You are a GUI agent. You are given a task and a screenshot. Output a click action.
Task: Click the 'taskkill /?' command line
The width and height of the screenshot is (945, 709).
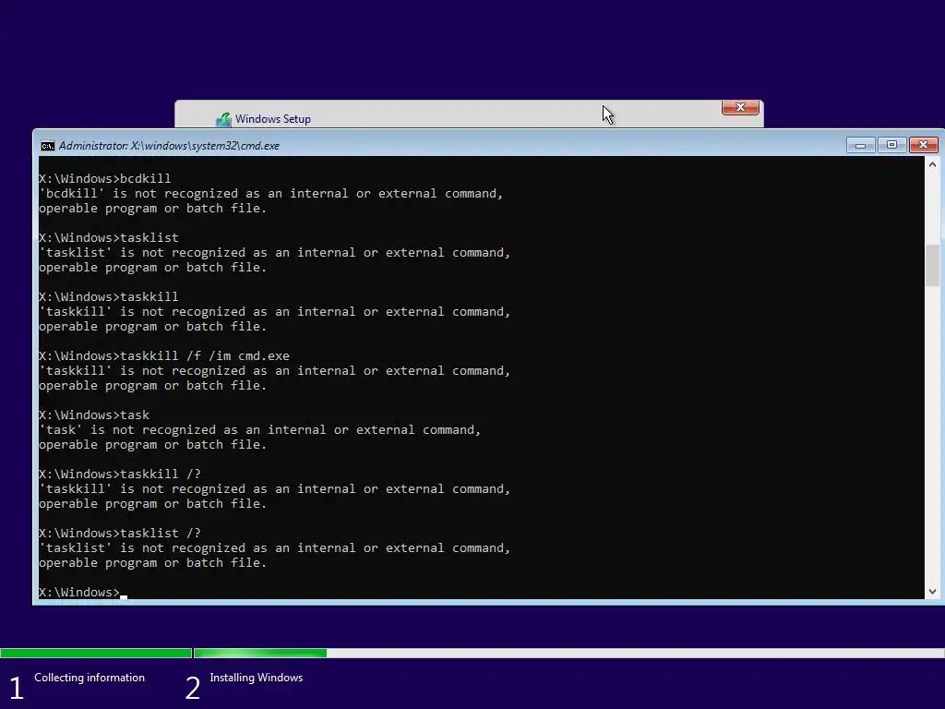[120, 474]
